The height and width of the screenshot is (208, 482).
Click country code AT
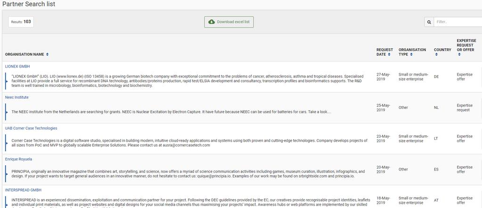pos(436,200)
